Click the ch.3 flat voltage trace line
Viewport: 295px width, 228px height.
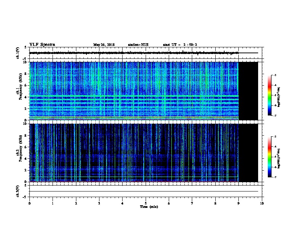[x=144, y=191]
